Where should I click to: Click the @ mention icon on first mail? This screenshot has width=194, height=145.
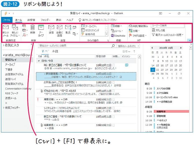coord(127,65)
